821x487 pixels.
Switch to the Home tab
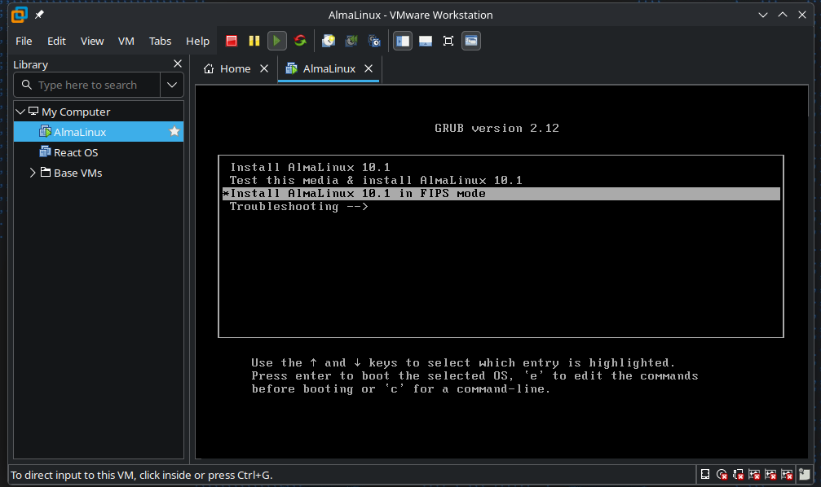pos(227,69)
